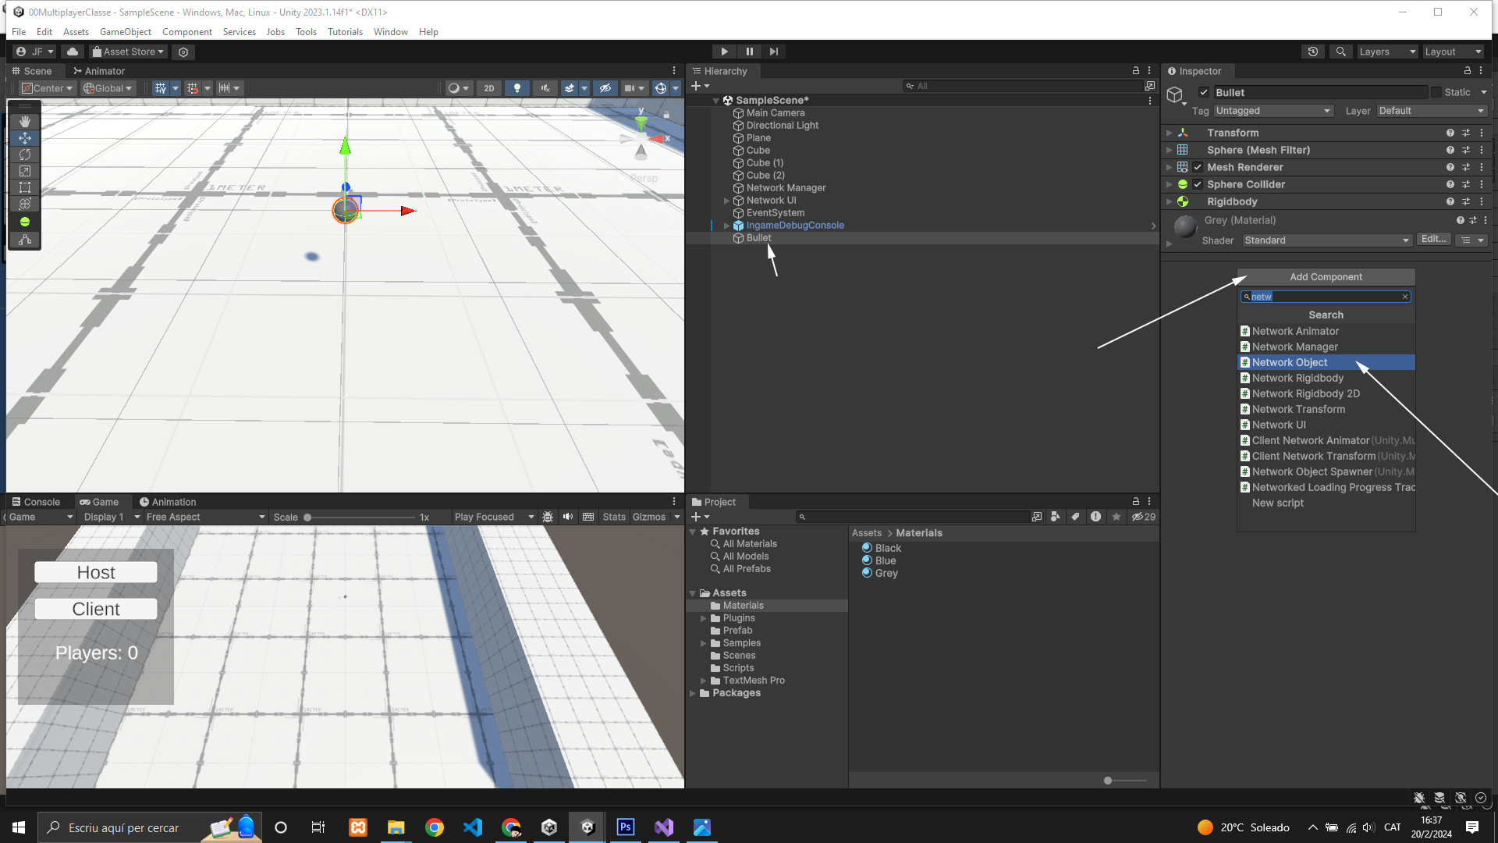Enable the Static checkbox for Bullet
The width and height of the screenshot is (1498, 843).
(x=1436, y=92)
